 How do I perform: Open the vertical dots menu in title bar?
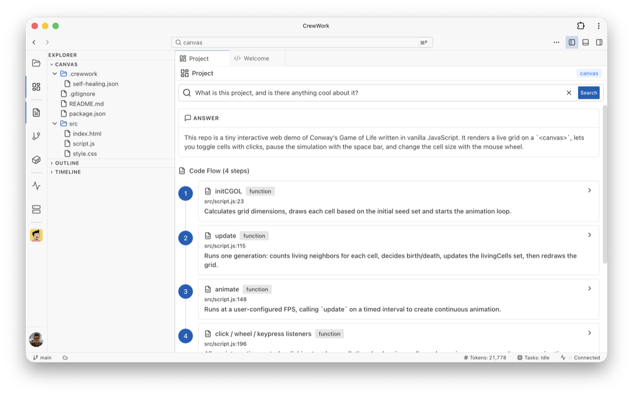pos(599,26)
